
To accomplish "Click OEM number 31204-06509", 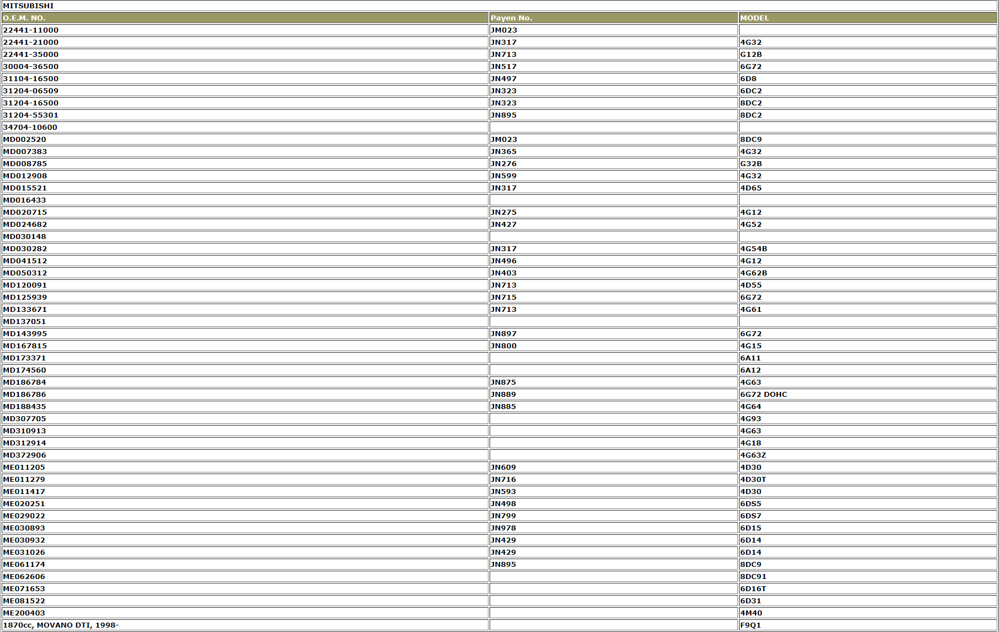I will point(245,91).
